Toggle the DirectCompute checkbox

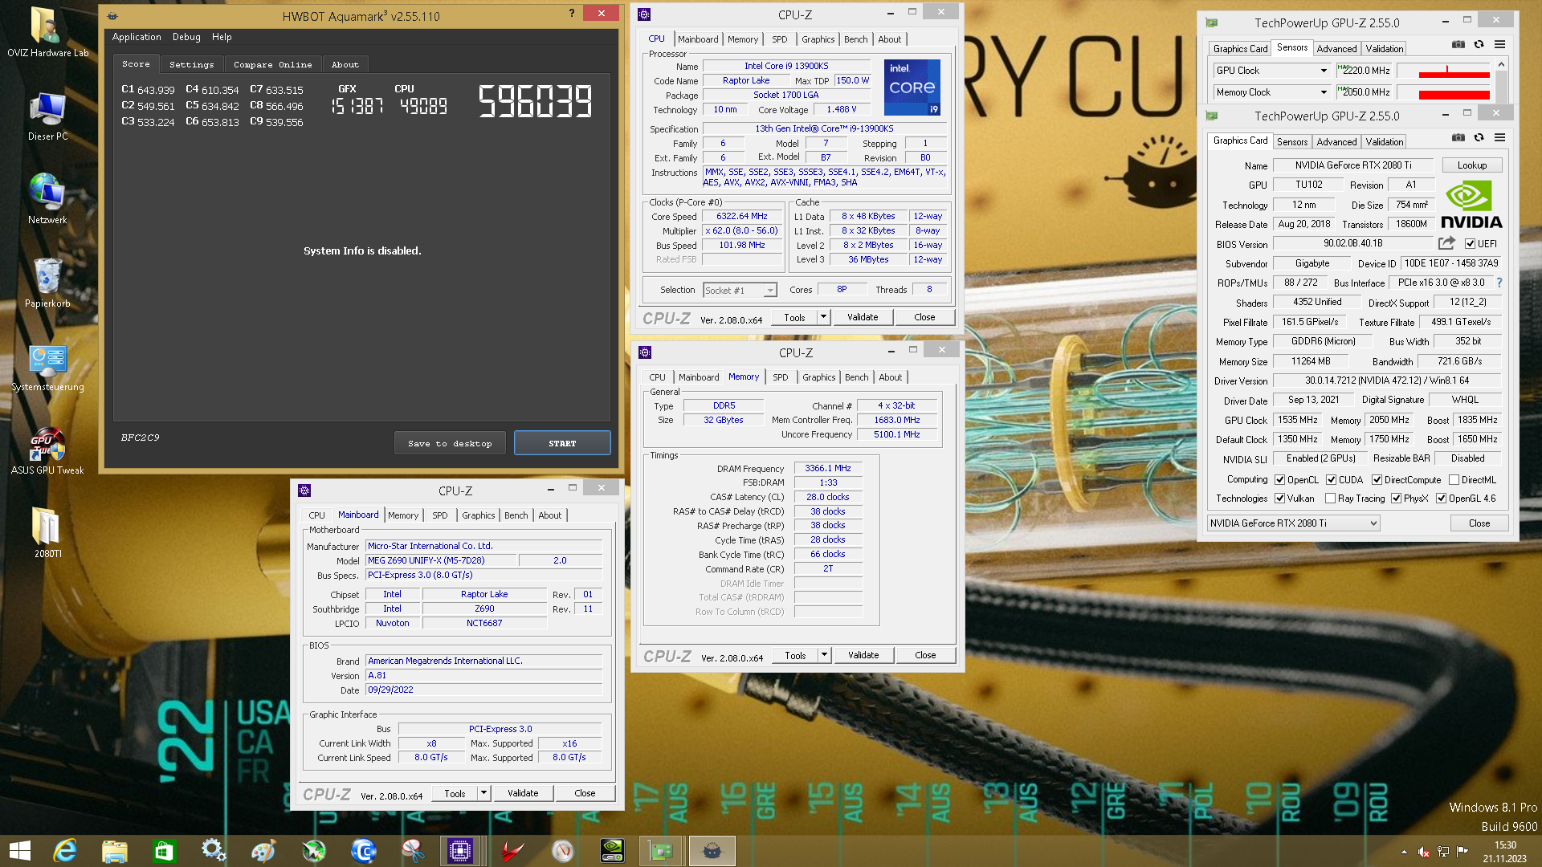pyautogui.click(x=1377, y=480)
